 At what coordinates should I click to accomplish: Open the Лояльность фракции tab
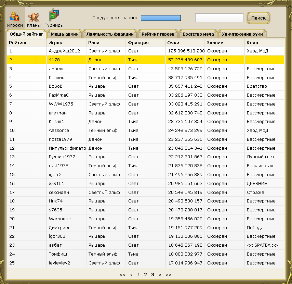[x=110, y=34]
